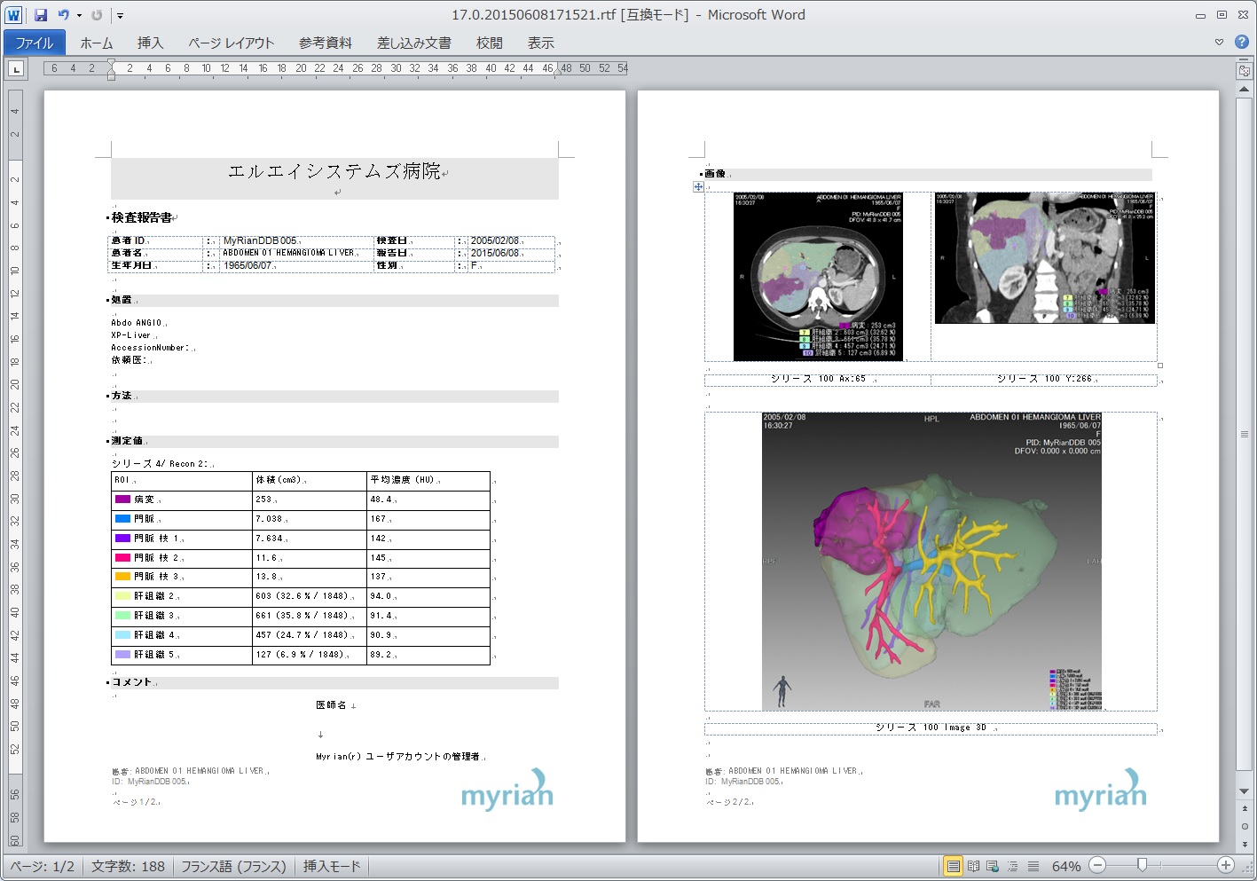The image size is (1257, 881).
Task: Toggle the 挿入モード insert mode indicator
Action: tap(332, 866)
